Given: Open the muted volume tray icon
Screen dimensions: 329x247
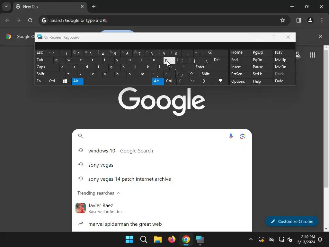Looking at the screenshot, I should point(290,239).
